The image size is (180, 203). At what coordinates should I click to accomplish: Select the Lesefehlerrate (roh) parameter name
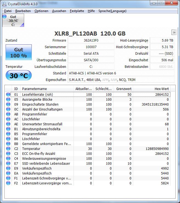pyautogui.click(x=37, y=94)
